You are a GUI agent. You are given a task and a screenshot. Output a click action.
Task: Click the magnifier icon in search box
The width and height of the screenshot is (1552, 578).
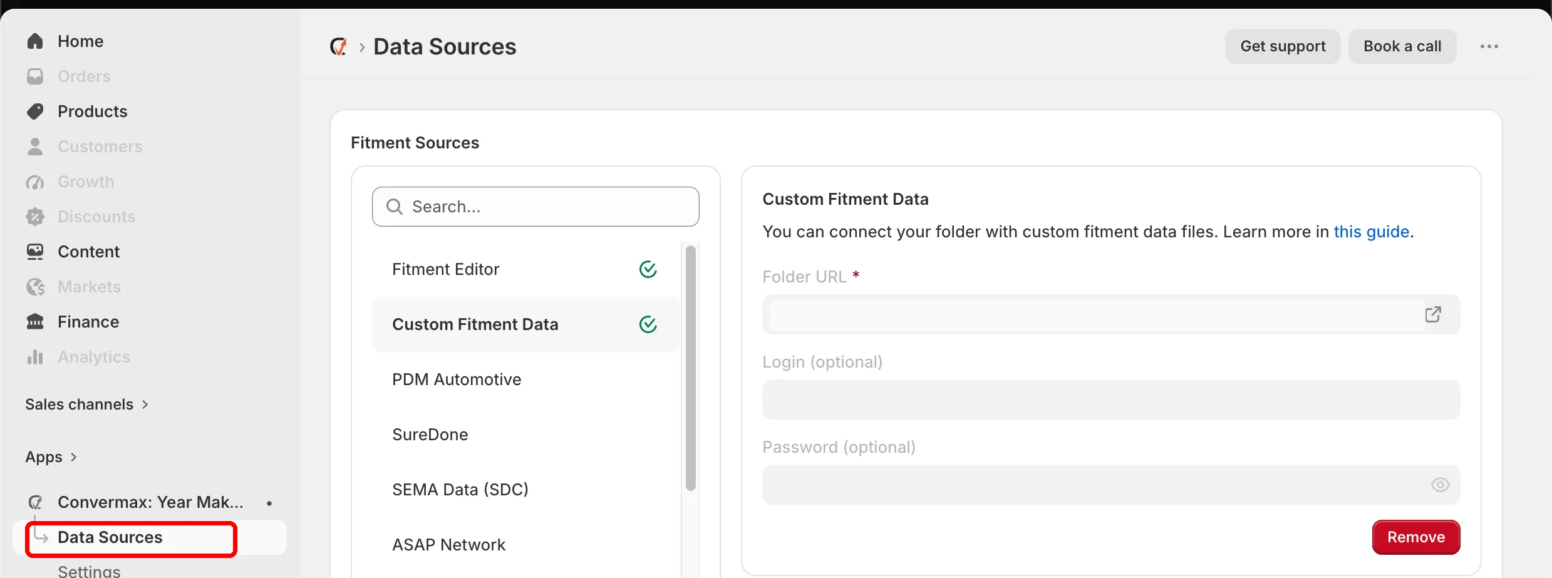[x=394, y=207]
